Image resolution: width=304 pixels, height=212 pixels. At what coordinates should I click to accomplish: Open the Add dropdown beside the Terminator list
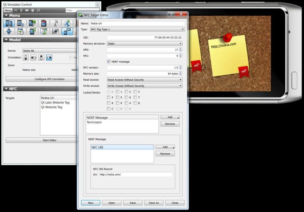click(170, 117)
